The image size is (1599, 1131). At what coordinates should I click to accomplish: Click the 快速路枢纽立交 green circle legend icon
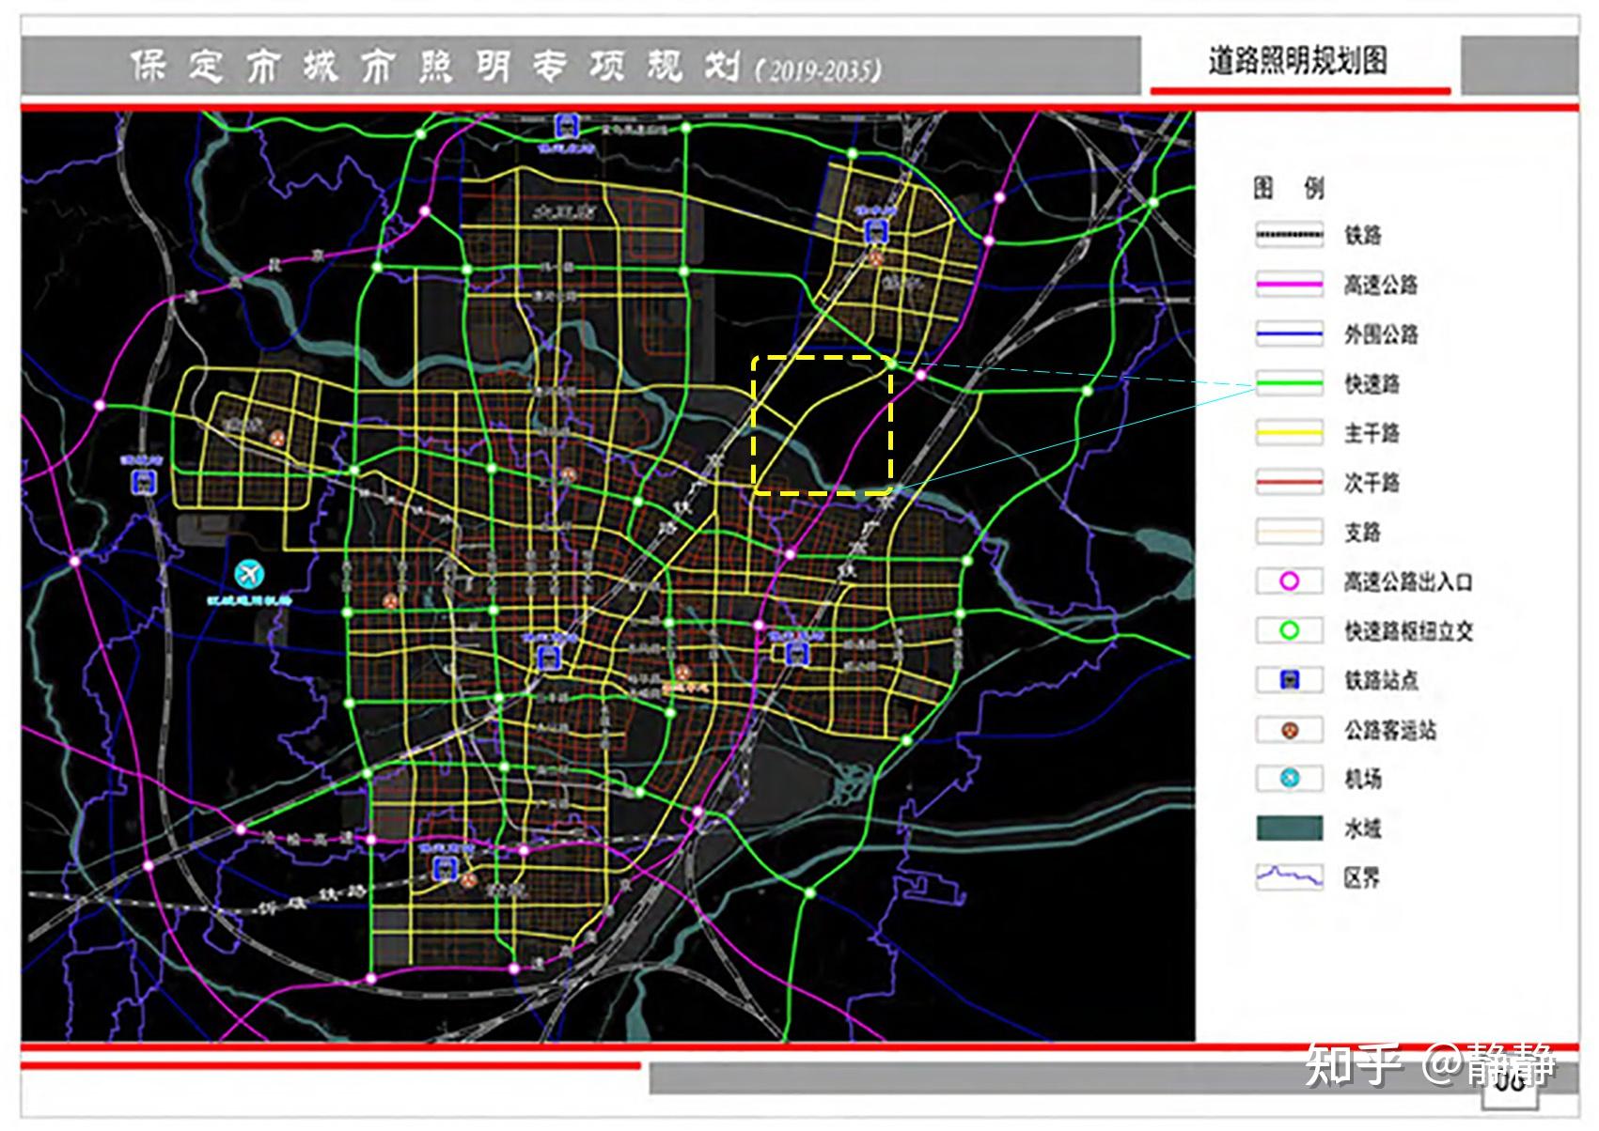pos(1290,631)
